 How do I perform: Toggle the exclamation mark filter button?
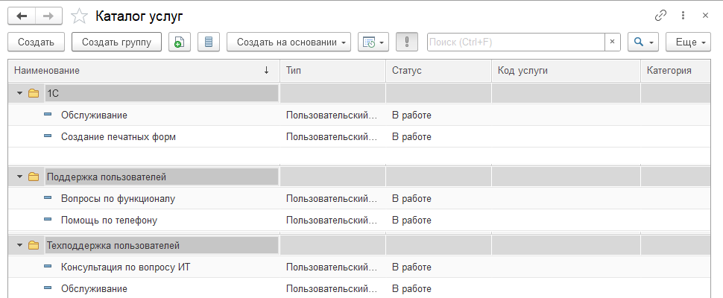tap(407, 42)
